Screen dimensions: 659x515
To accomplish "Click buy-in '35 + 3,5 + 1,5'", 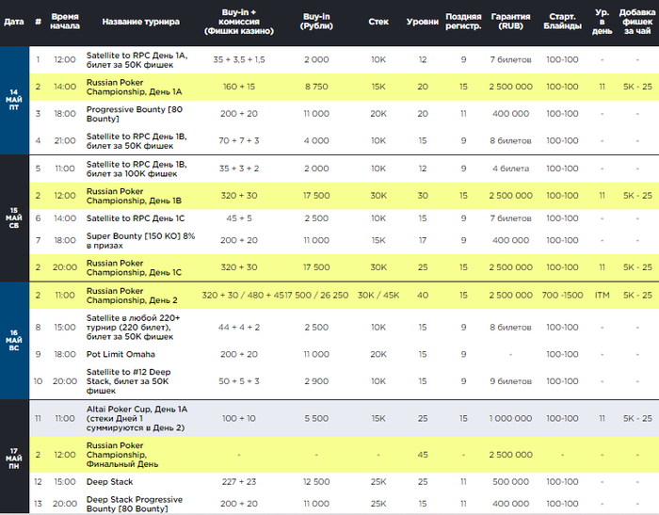I will coord(239,59).
